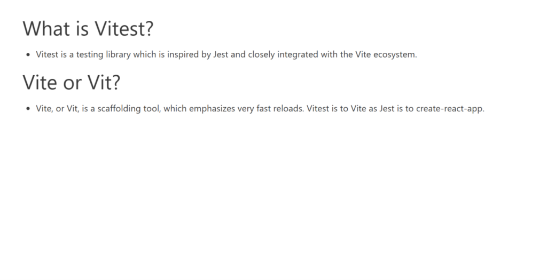Image resolution: width=547 pixels, height=280 pixels.
Task: Click the word "scaffolding" in the second bullet
Action: click(113, 109)
